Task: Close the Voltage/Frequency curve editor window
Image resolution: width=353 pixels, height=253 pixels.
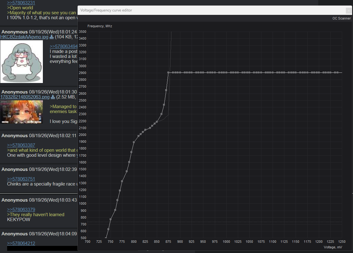Action: point(348,10)
